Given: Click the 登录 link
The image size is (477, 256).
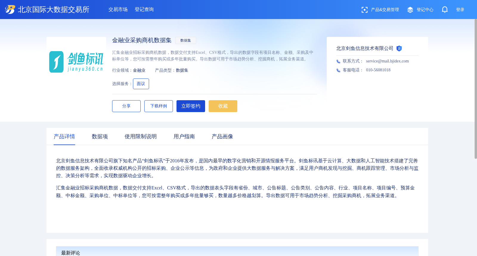Looking at the screenshot, I should tap(460, 10).
